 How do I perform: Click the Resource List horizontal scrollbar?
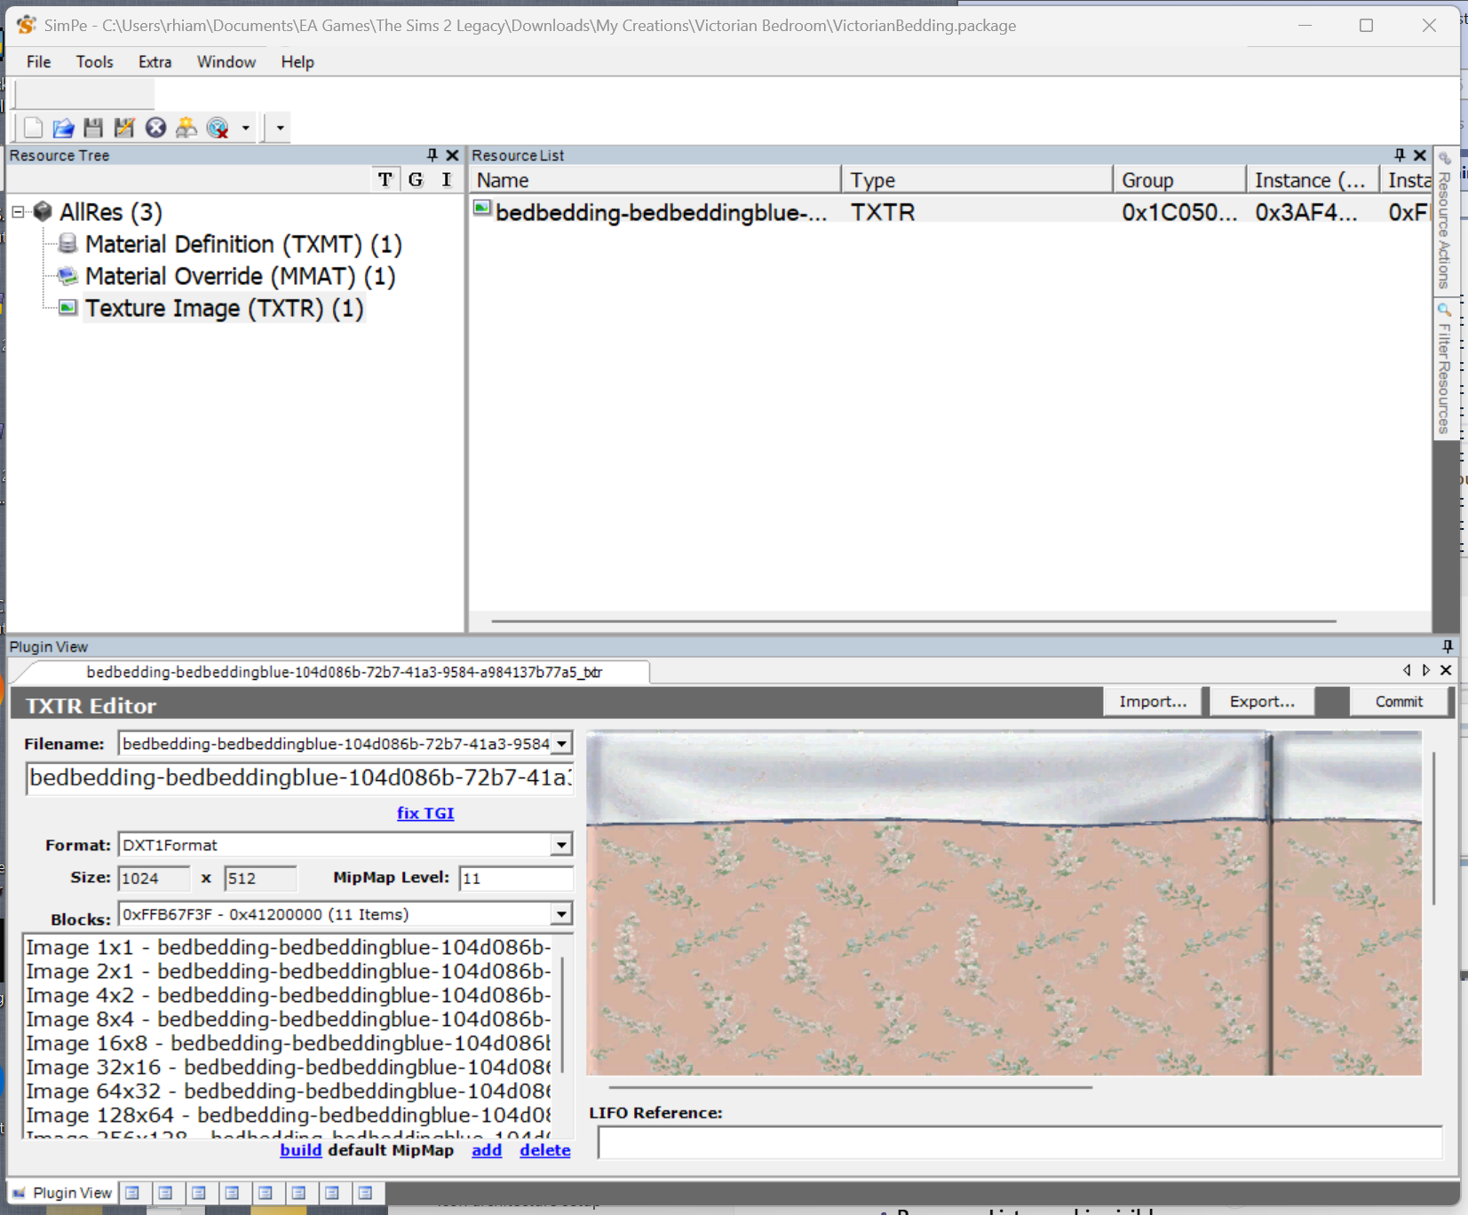(913, 621)
